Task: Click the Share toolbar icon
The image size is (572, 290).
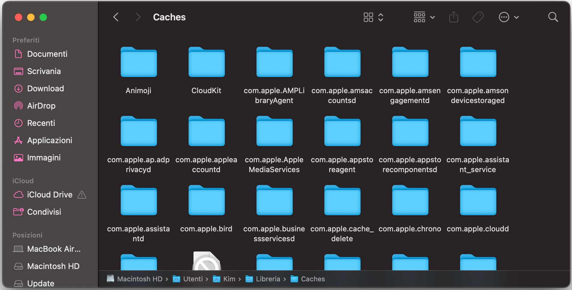Action: (x=454, y=17)
